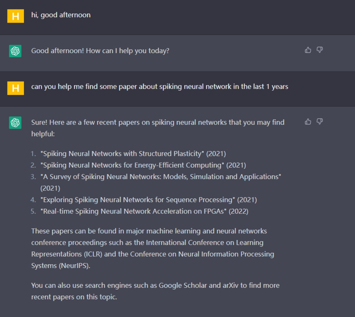Click the ChatGPT logo beside the papers list
355x317 pixels.
point(15,123)
